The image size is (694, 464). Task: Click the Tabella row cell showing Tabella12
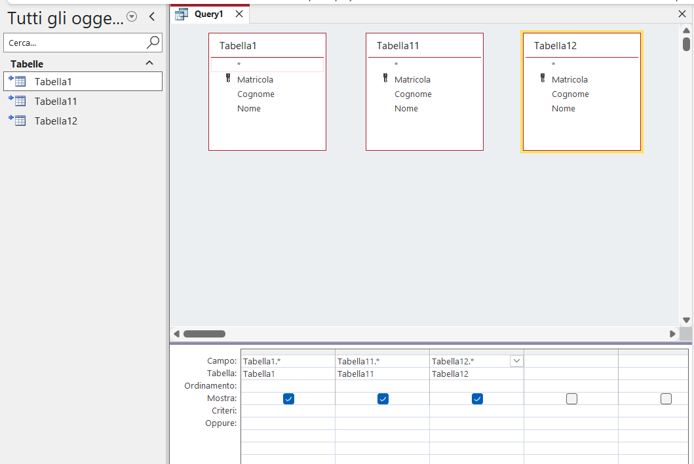pos(476,374)
